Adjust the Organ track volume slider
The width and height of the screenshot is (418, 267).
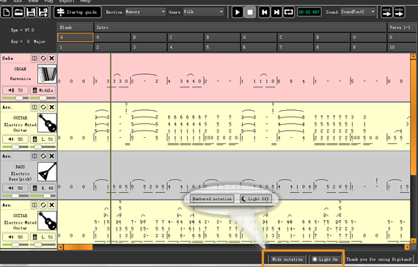click(x=15, y=98)
